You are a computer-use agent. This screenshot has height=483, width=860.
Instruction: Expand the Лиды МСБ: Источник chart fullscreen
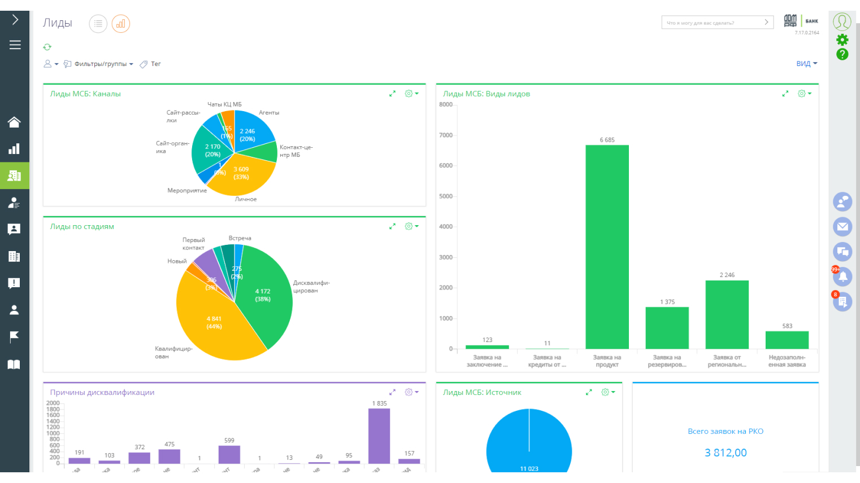(x=589, y=392)
